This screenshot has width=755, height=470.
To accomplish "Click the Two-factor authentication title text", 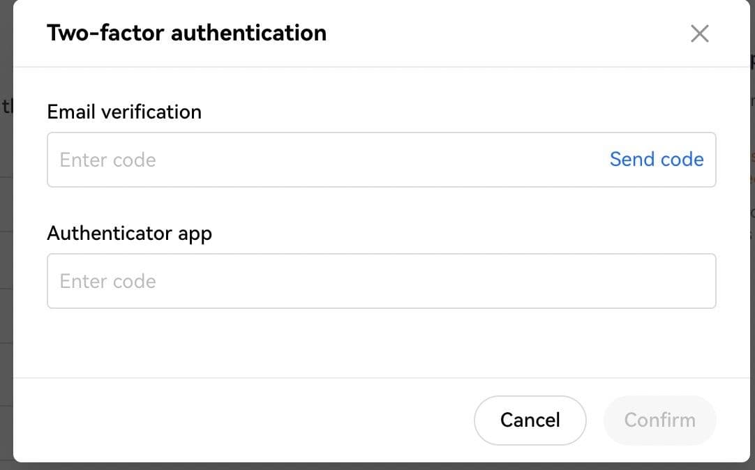I will [186, 33].
